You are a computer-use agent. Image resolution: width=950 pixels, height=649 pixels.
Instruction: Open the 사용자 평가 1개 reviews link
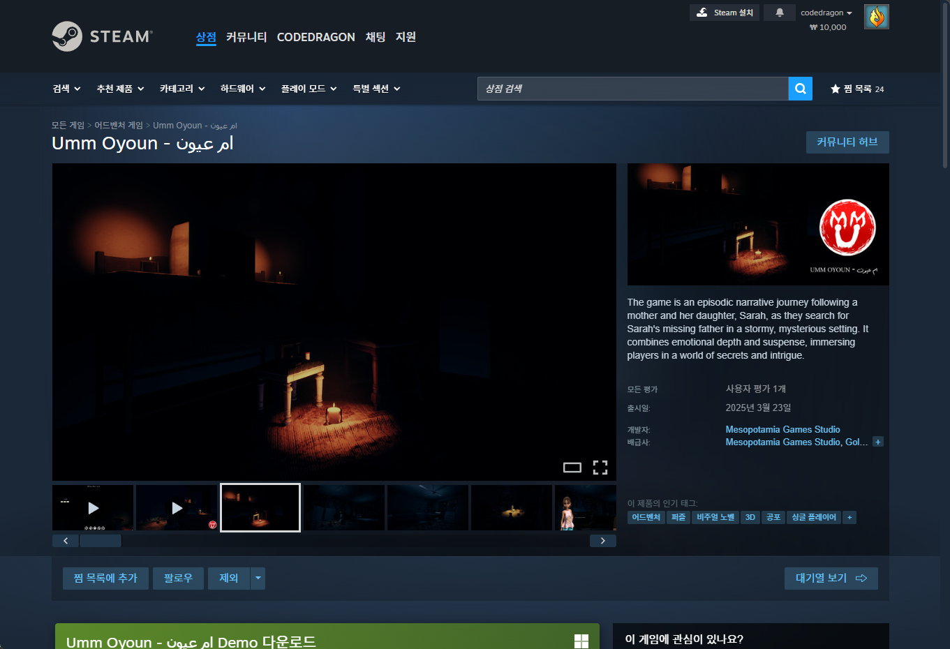click(x=756, y=389)
